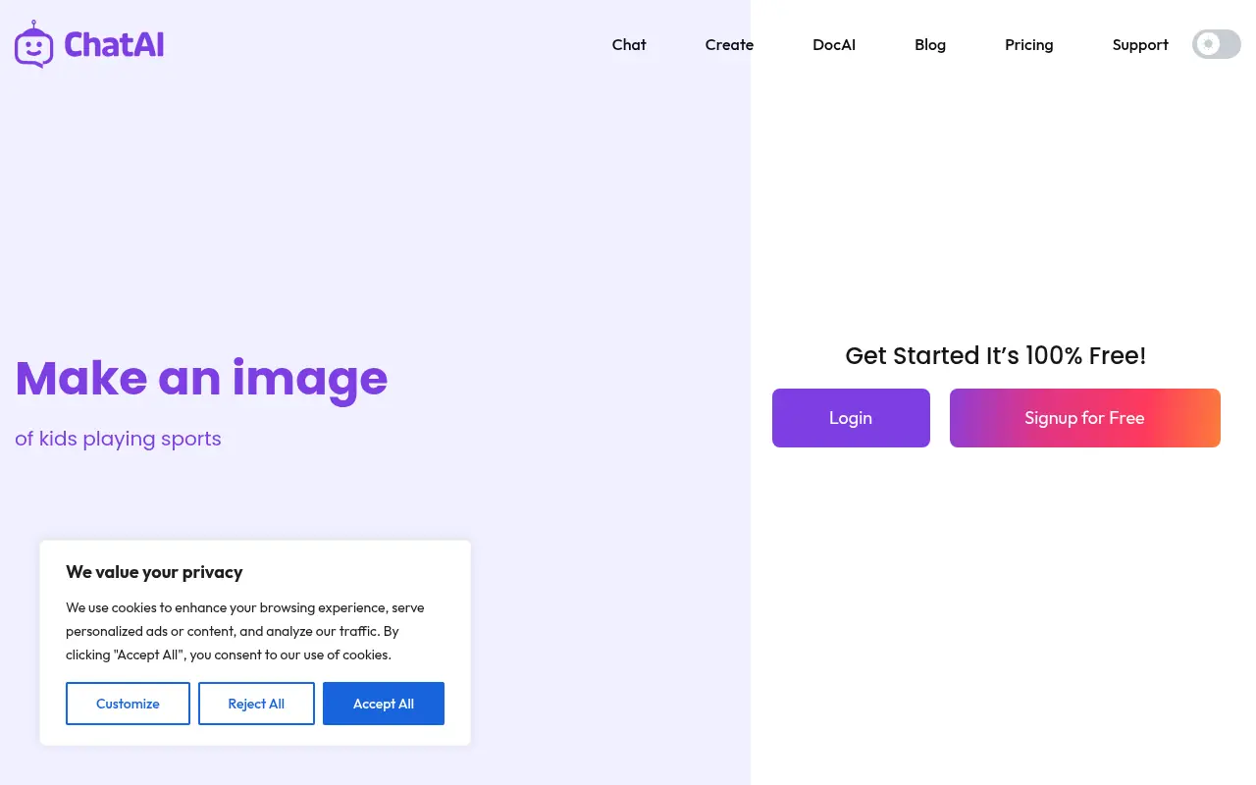
Task: Click the "Make an image" headline
Action: 201,379
